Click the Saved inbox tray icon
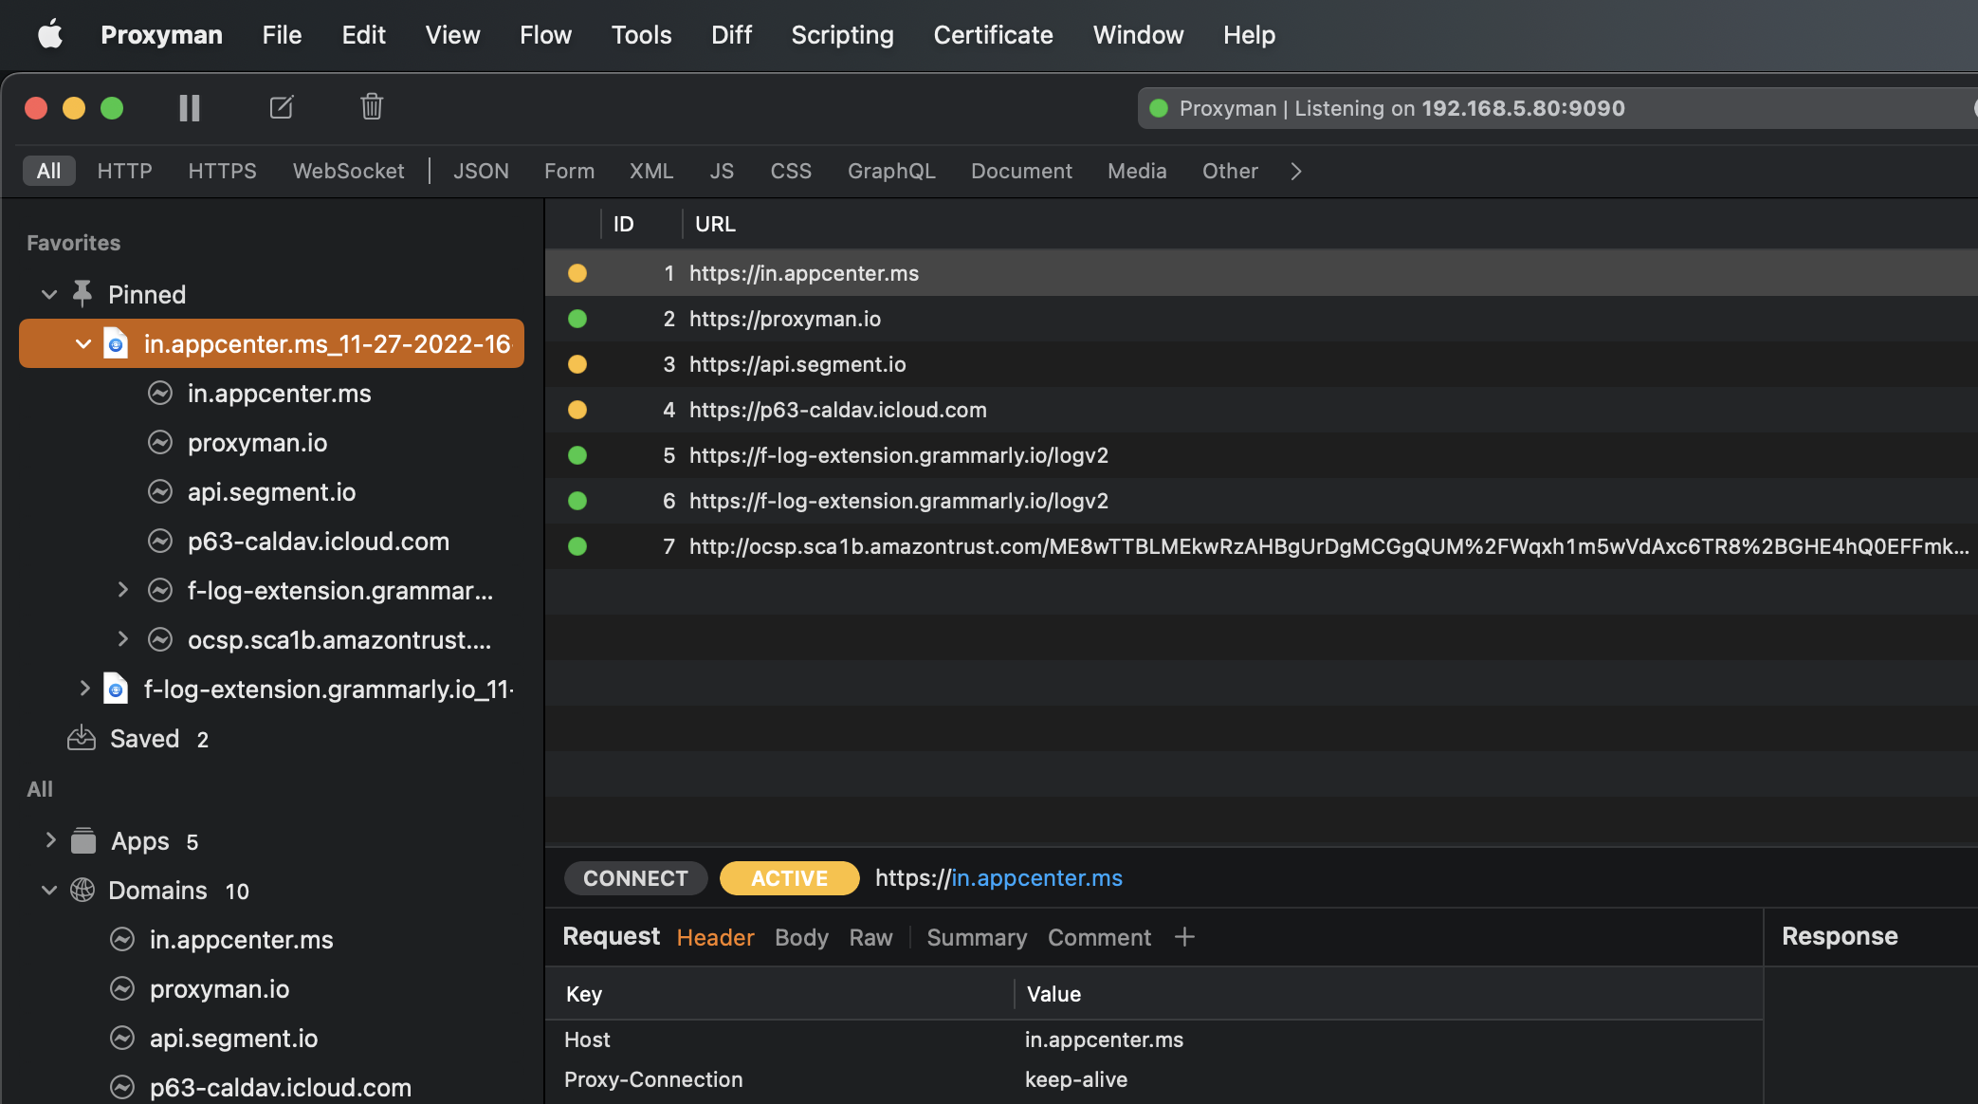 point(82,738)
